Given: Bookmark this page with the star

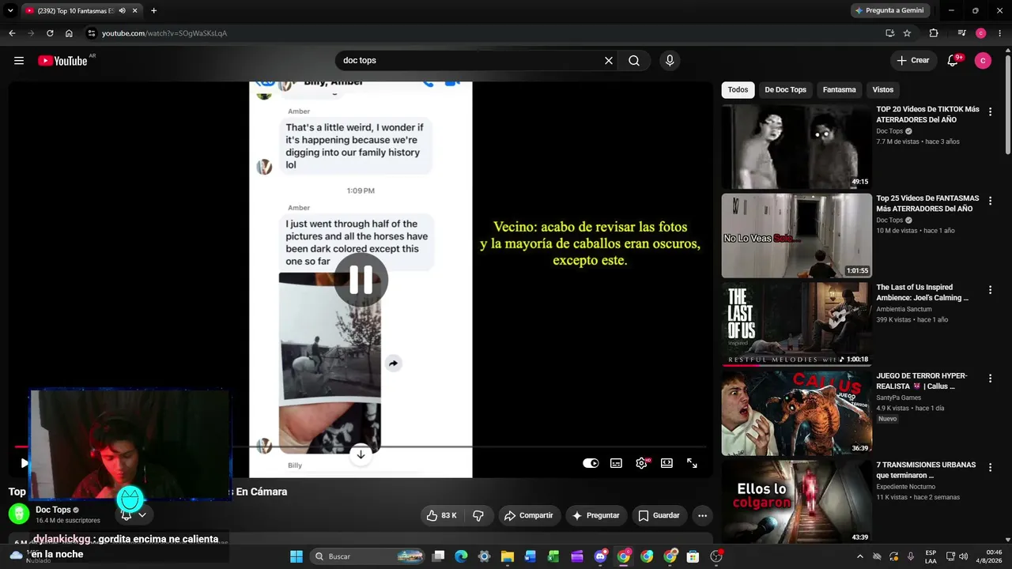Looking at the screenshot, I should [x=907, y=33].
